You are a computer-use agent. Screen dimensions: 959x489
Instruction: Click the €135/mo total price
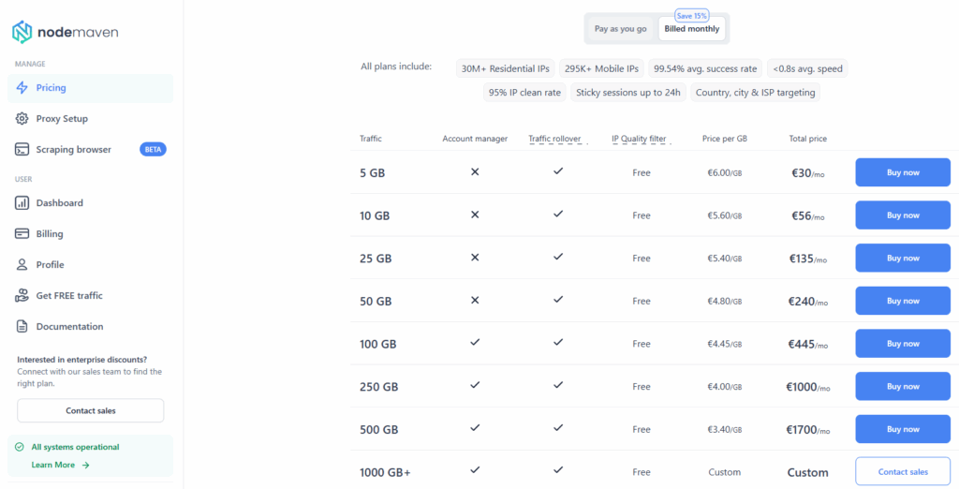[x=808, y=259]
